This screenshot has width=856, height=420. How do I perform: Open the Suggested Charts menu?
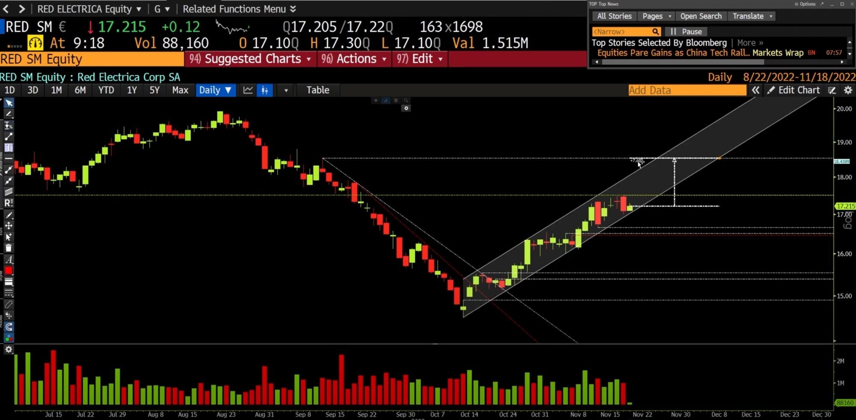(250, 59)
